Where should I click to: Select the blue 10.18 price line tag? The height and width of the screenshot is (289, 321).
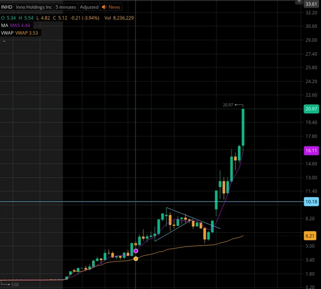tap(311, 202)
